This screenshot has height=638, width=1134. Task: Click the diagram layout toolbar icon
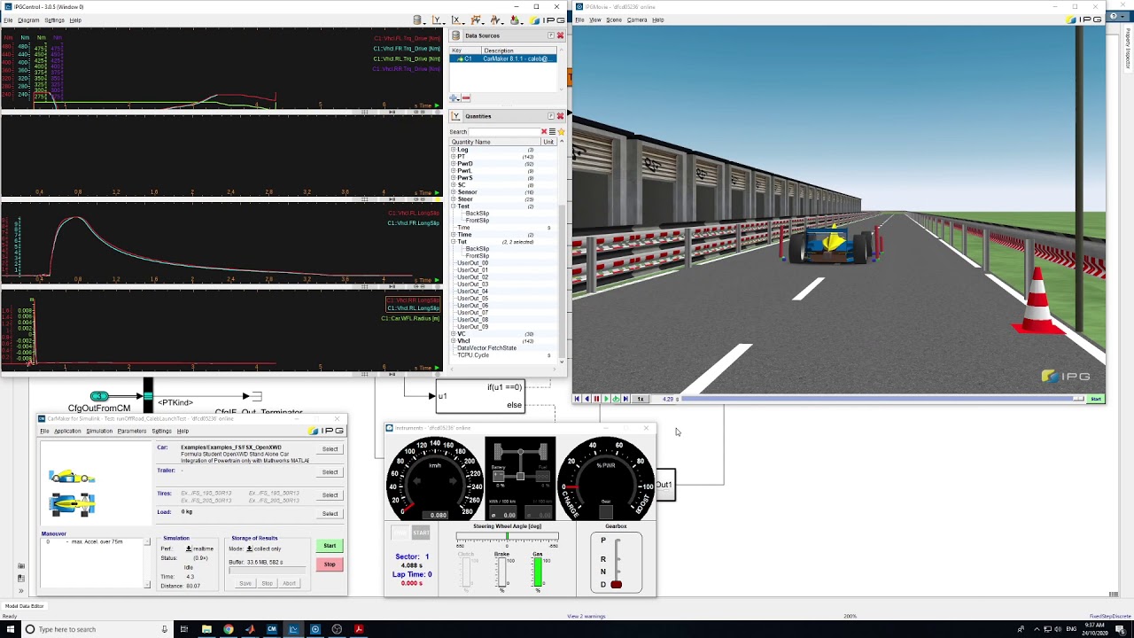[x=477, y=19]
